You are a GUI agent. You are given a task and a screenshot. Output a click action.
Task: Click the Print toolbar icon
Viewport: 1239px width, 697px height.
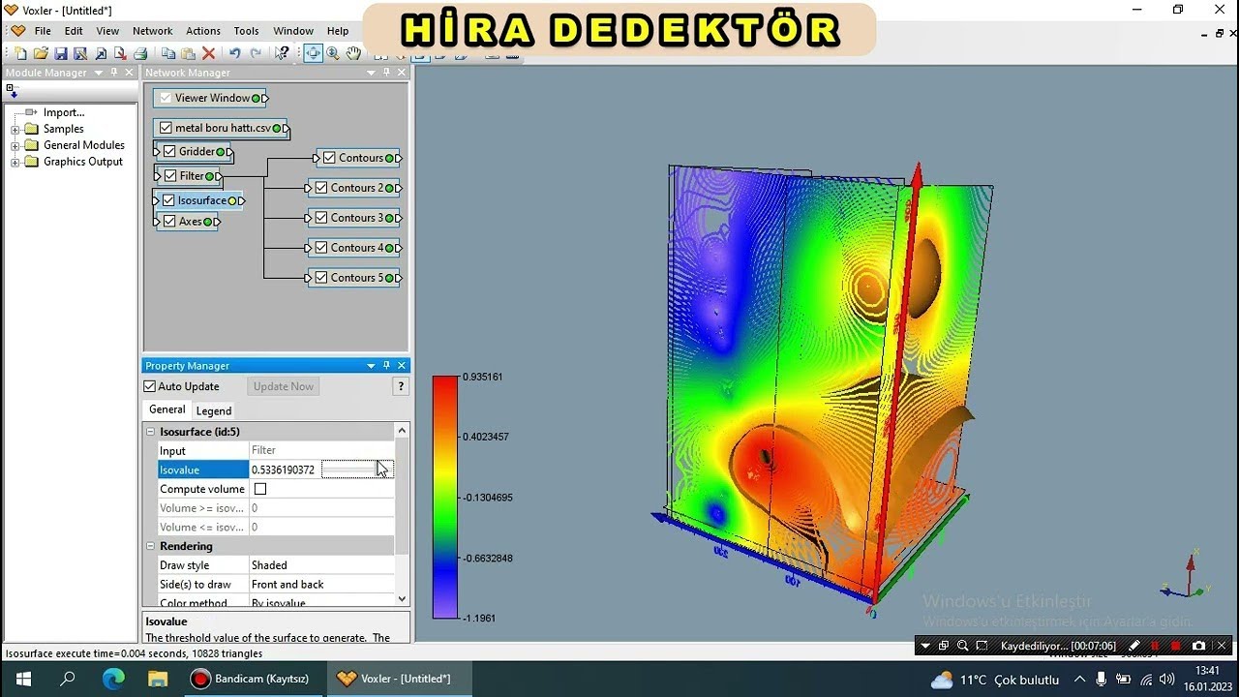140,53
